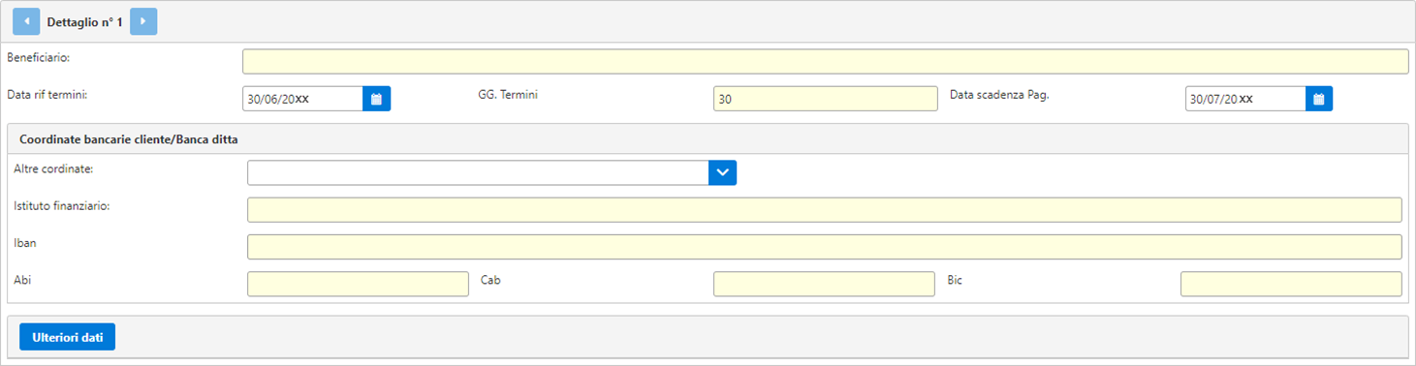This screenshot has height=366, width=1416.
Task: Open calendar for Data scadenza Pag.
Action: 1319,99
